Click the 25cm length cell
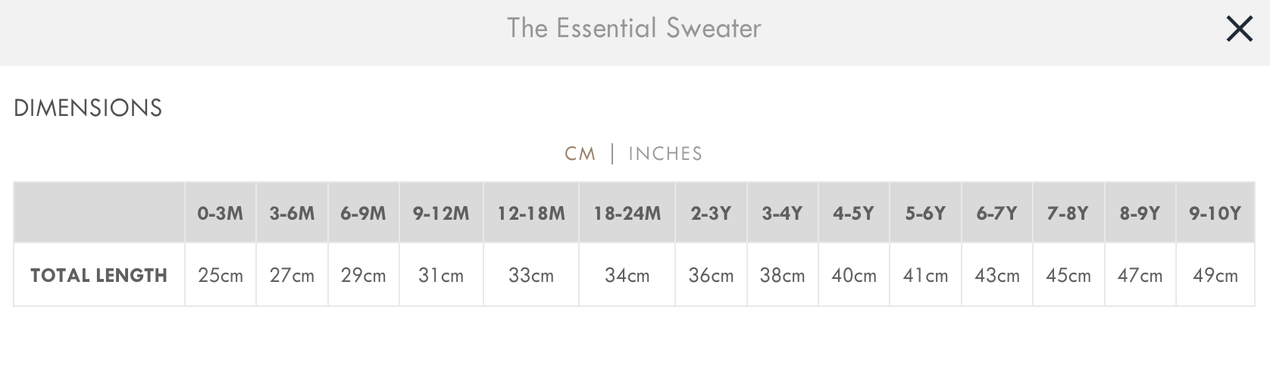The width and height of the screenshot is (1270, 388). (221, 275)
